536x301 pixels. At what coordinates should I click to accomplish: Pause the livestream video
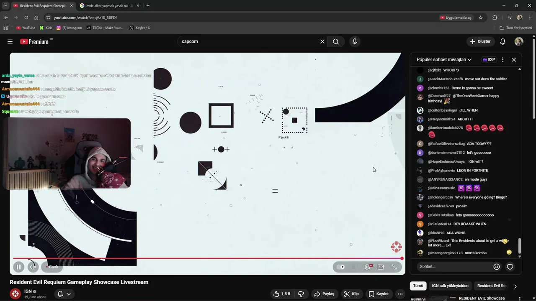pyautogui.click(x=18, y=267)
